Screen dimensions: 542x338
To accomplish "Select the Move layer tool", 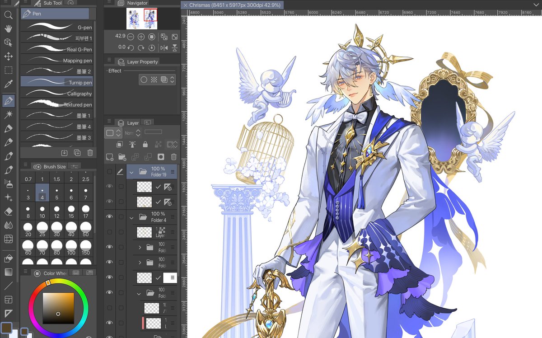I will 8,56.
